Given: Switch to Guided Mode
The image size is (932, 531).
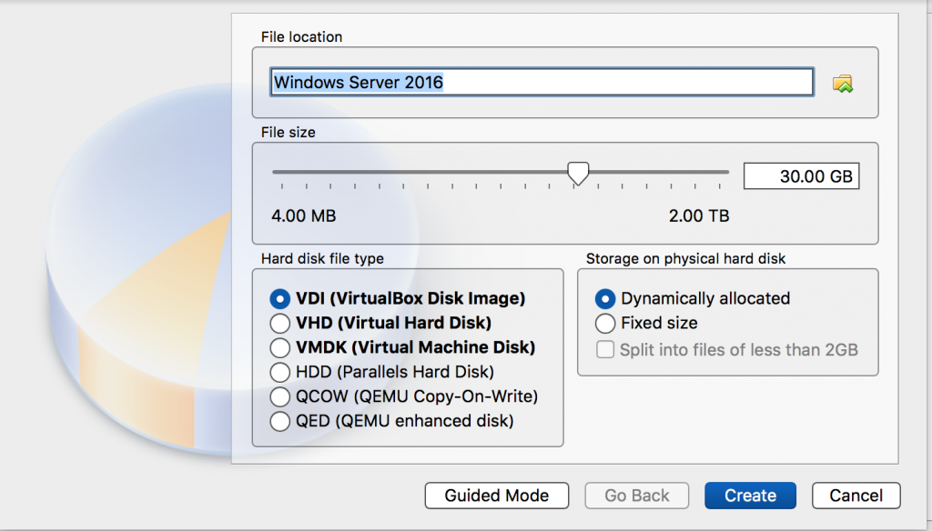Looking at the screenshot, I should pyautogui.click(x=496, y=496).
